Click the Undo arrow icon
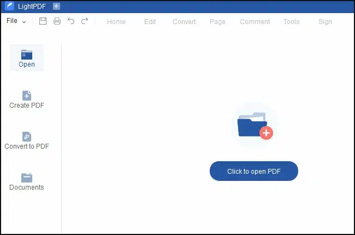This screenshot has height=235, width=355. 71,21
